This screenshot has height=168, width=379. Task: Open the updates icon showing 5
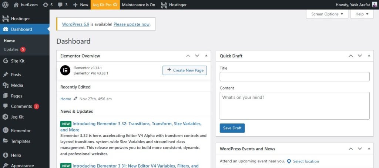point(45,5)
